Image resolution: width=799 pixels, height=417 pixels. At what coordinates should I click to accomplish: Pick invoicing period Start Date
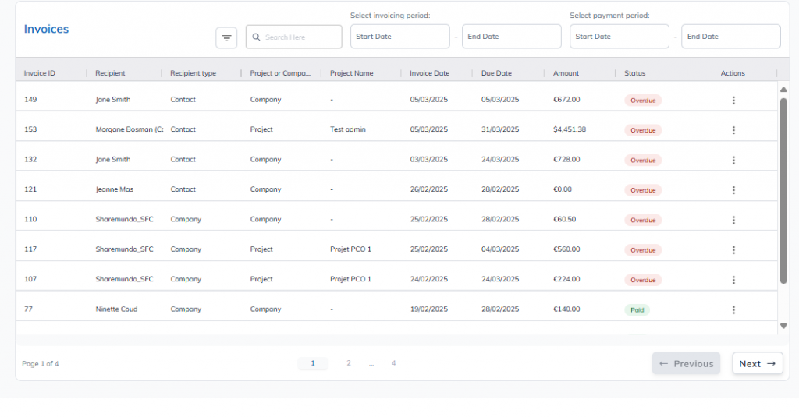click(x=399, y=37)
